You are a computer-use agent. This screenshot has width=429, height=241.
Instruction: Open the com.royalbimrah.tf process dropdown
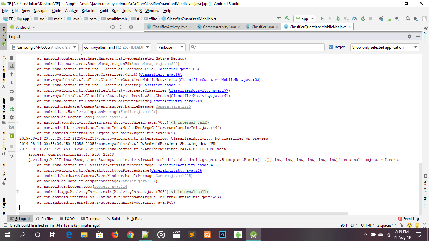point(117,47)
